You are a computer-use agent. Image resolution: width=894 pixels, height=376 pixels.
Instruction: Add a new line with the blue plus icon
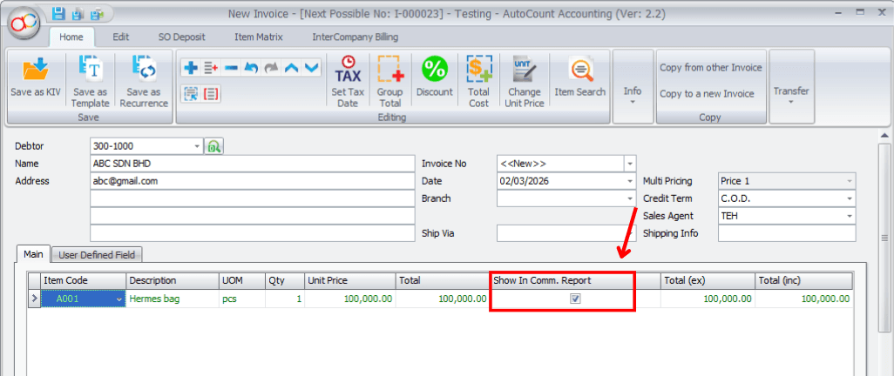tap(192, 68)
